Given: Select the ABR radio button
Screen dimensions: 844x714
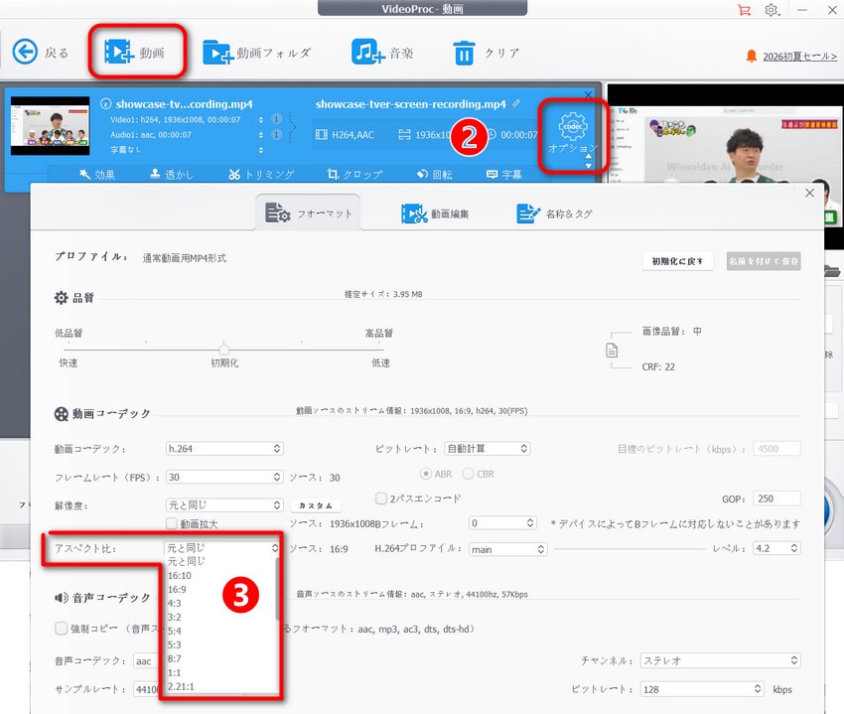Looking at the screenshot, I should point(426,474).
